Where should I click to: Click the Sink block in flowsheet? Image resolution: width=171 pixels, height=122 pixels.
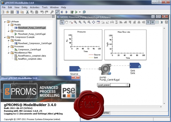[x=135, y=66]
